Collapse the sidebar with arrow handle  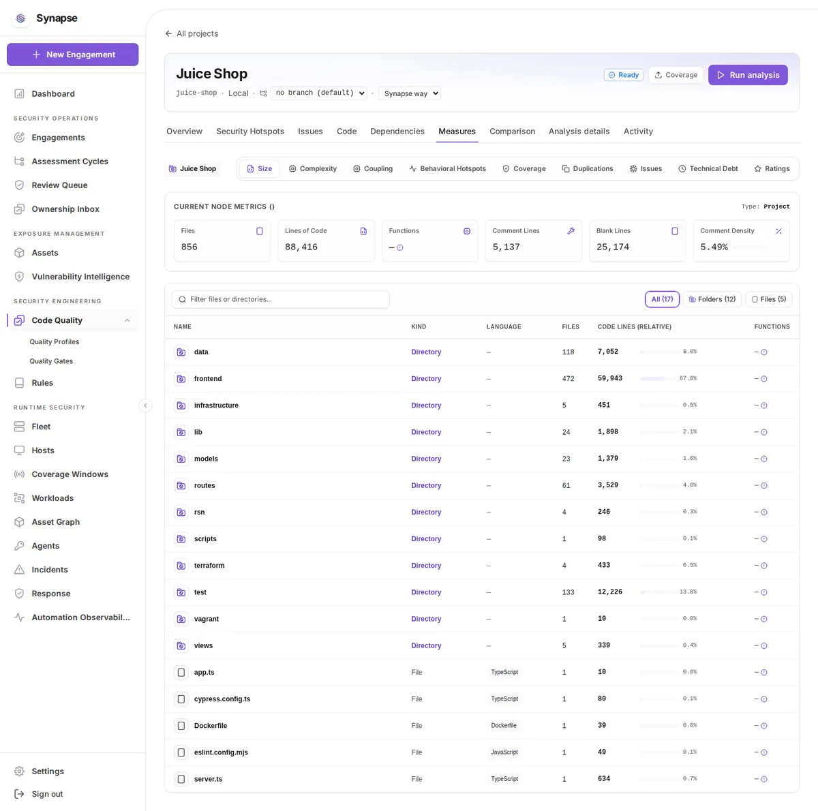point(145,405)
